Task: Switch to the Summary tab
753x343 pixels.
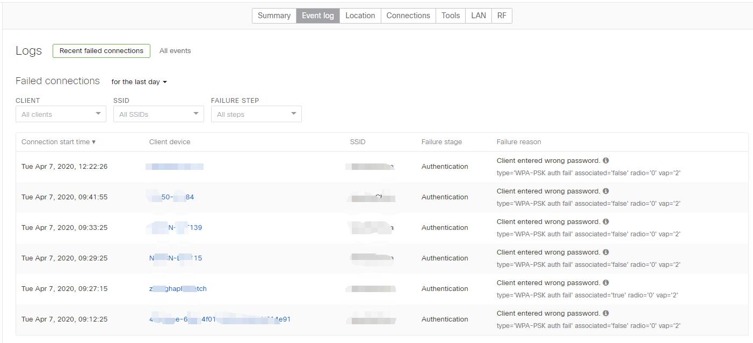Action: (274, 16)
